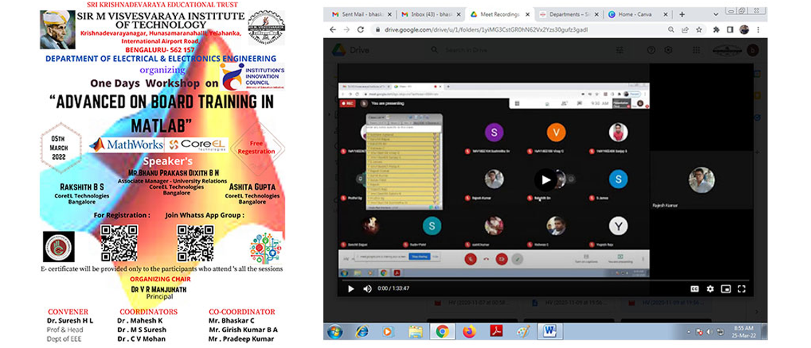The image size is (811, 348).
Task: Toggle closed captions CC
Action: click(695, 289)
